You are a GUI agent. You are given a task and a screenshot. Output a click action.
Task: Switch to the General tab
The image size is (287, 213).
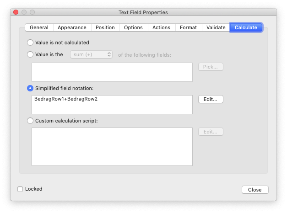pos(39,27)
